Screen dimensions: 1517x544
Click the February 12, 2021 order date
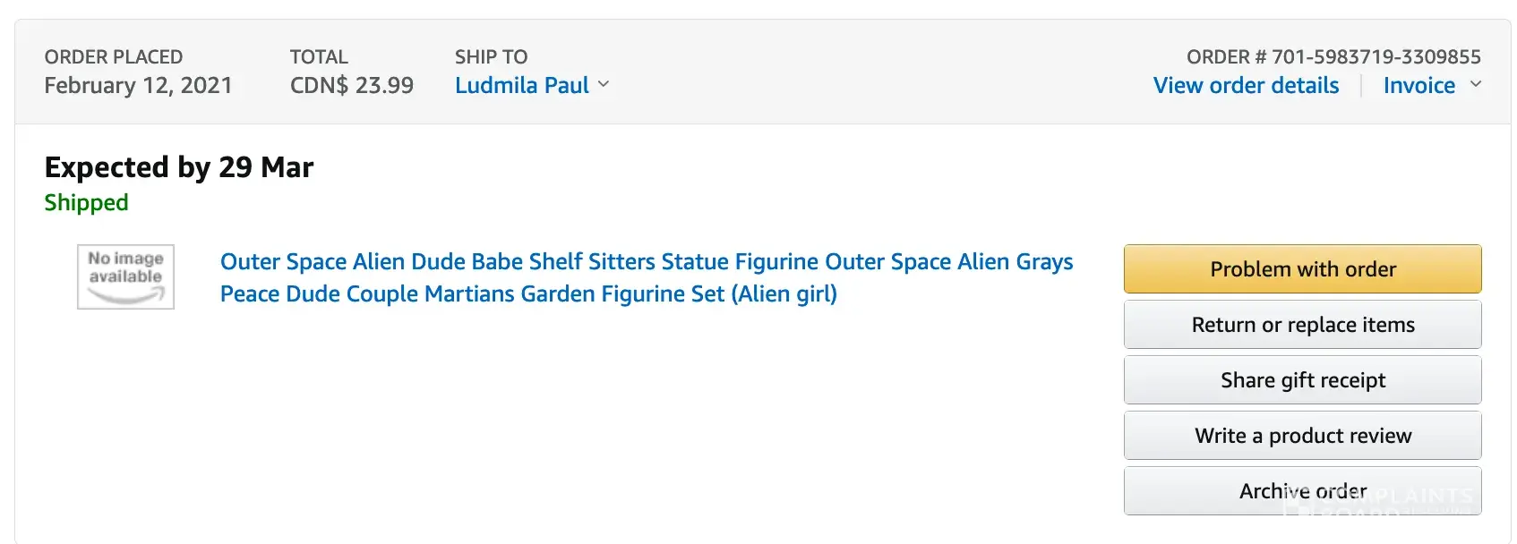click(x=138, y=86)
